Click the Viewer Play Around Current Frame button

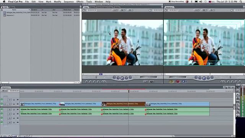tap(126, 78)
